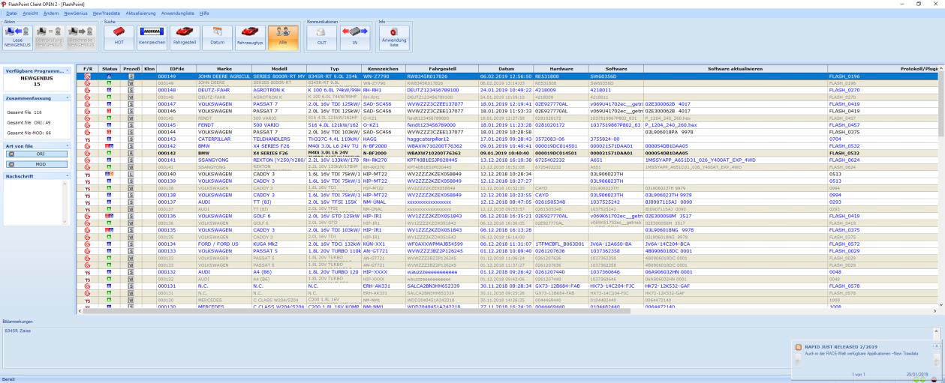Sort by Marke column header
The height and width of the screenshot is (383, 945).
coord(224,69)
